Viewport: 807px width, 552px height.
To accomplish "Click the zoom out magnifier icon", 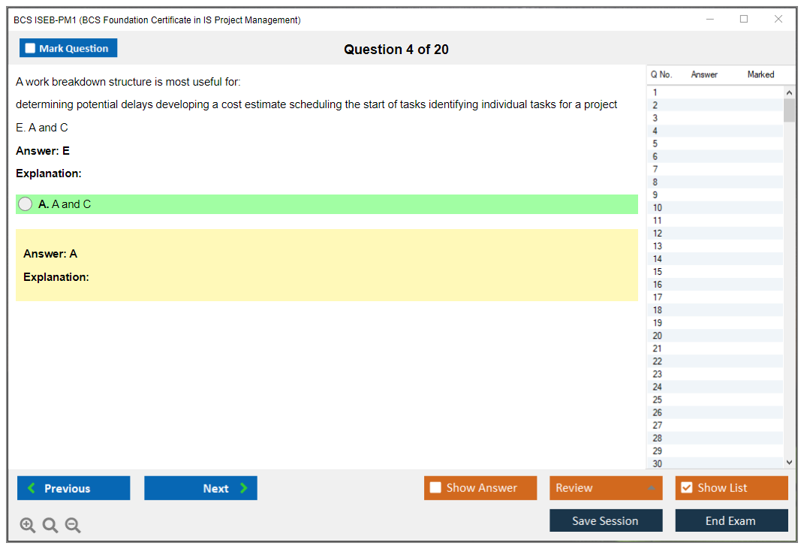I will [x=73, y=526].
